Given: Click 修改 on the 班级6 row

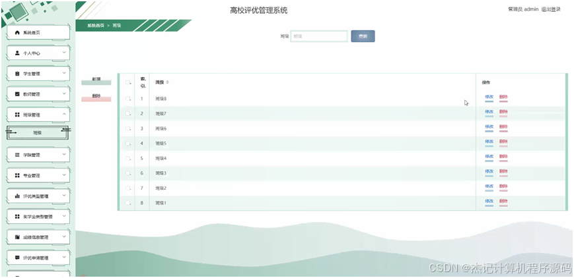Looking at the screenshot, I should tap(489, 127).
